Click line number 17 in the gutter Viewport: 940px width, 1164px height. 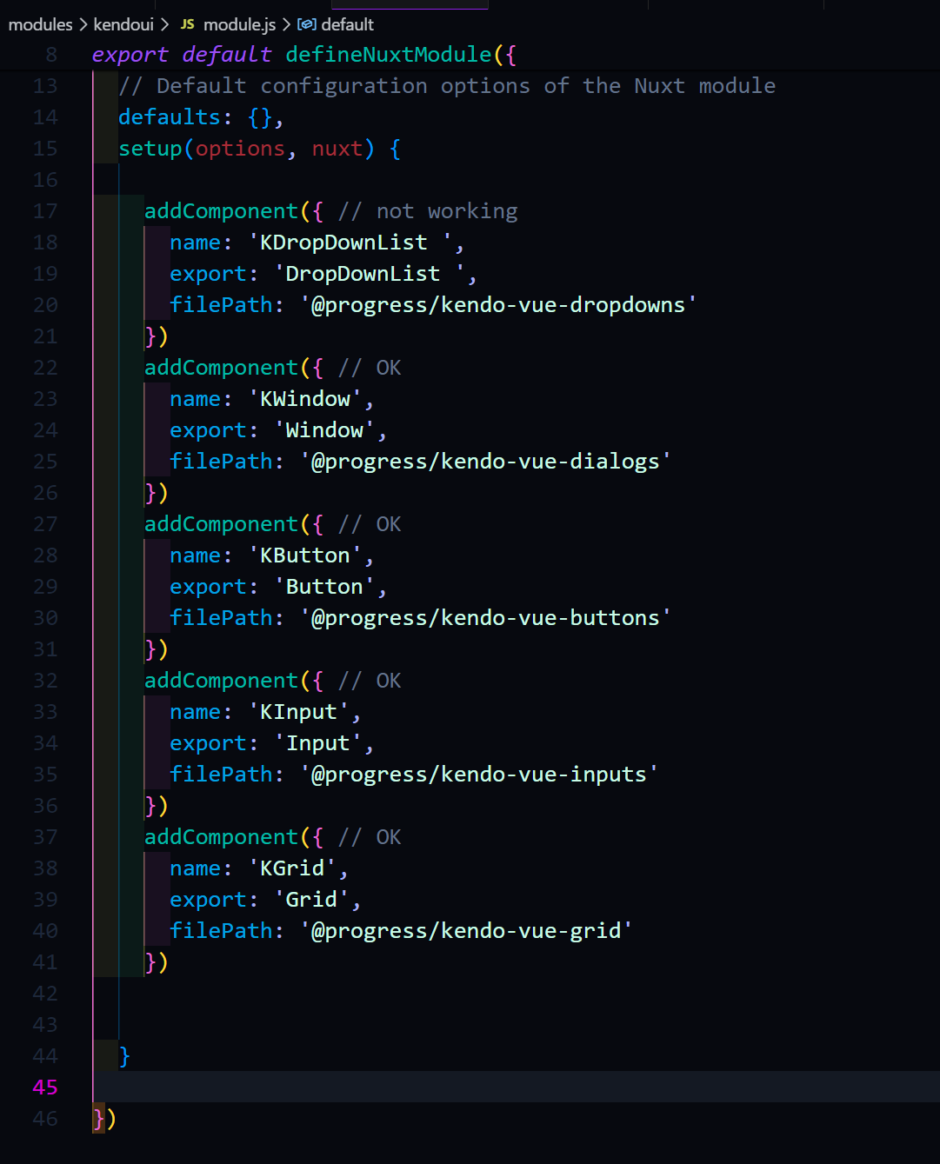coord(45,211)
